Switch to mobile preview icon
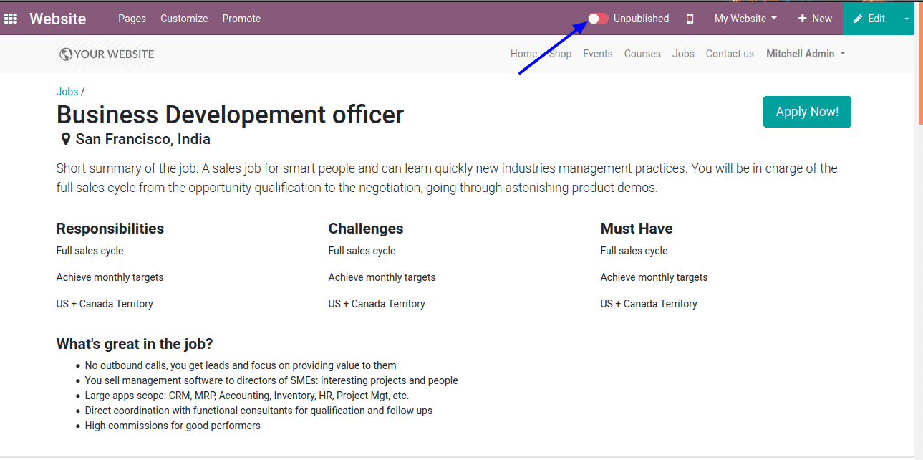Image resolution: width=923 pixels, height=460 pixels. tap(690, 19)
